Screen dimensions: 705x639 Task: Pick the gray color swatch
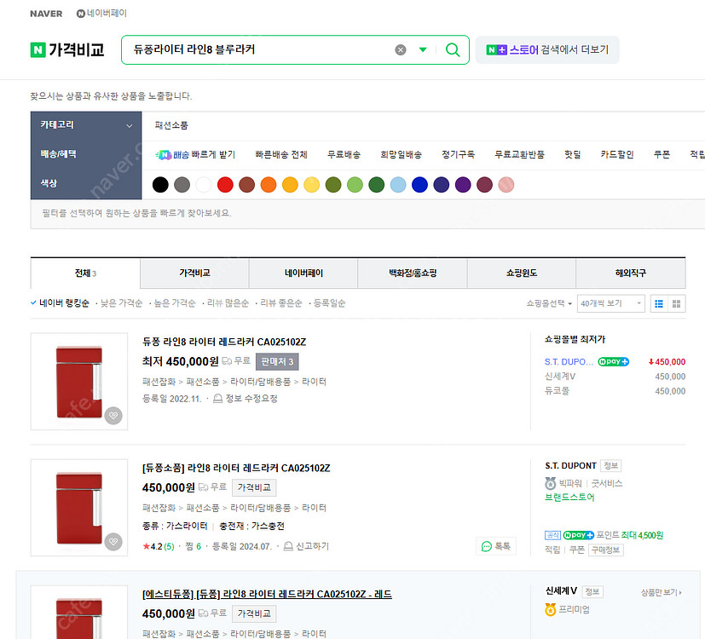pyautogui.click(x=182, y=185)
